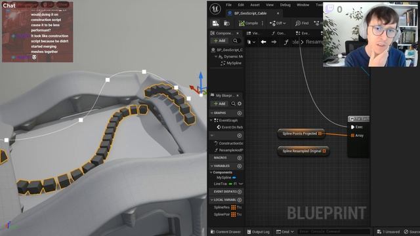Click Add in the My Blueprint panel
This screenshot has width=420, height=236.
coord(219,104)
